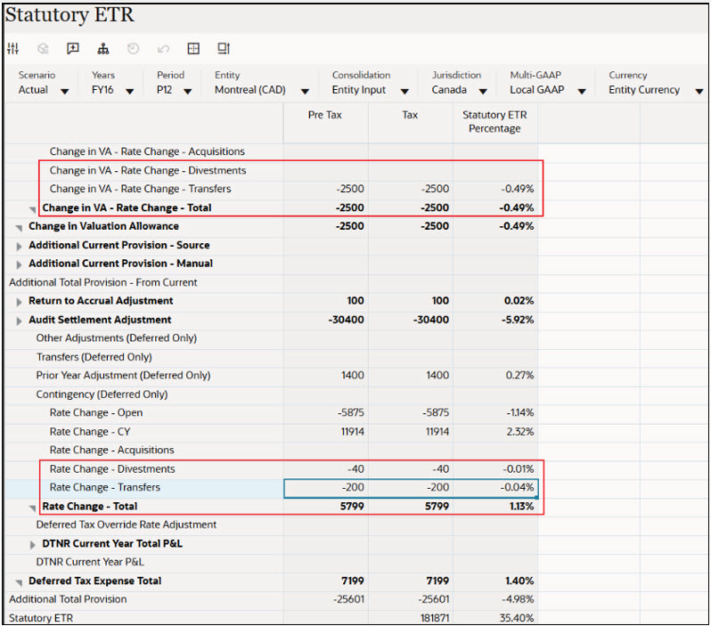Select Rate Change - Acquisitions row label
This screenshot has width=711, height=626.
coord(112,450)
